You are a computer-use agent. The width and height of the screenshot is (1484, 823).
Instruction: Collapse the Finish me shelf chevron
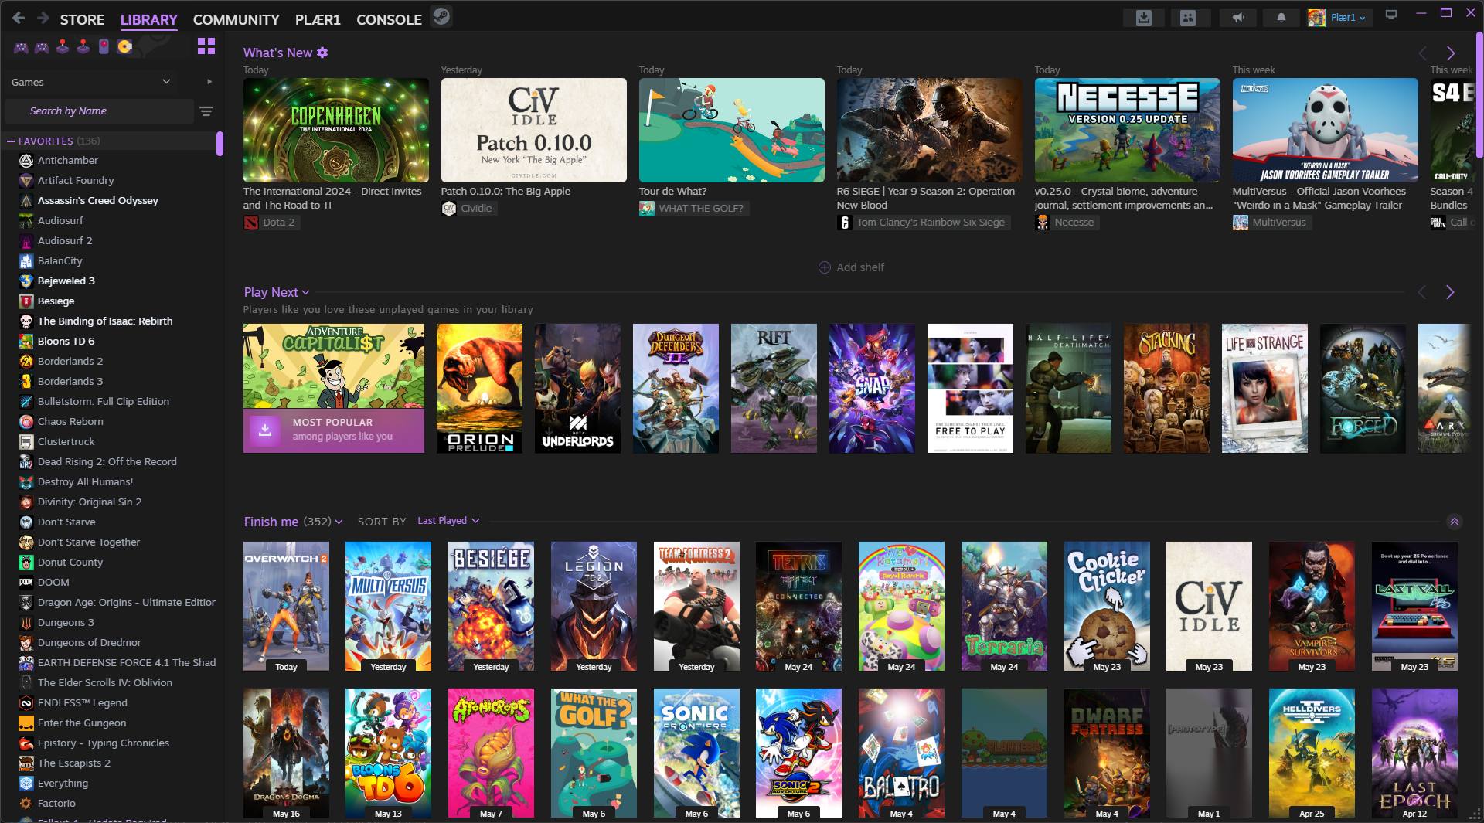click(x=1455, y=522)
